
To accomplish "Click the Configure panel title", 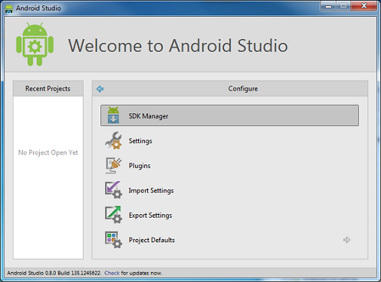I will click(243, 89).
